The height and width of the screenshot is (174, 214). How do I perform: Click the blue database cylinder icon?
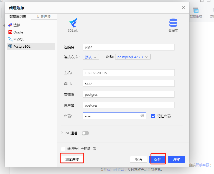pos(173,23)
